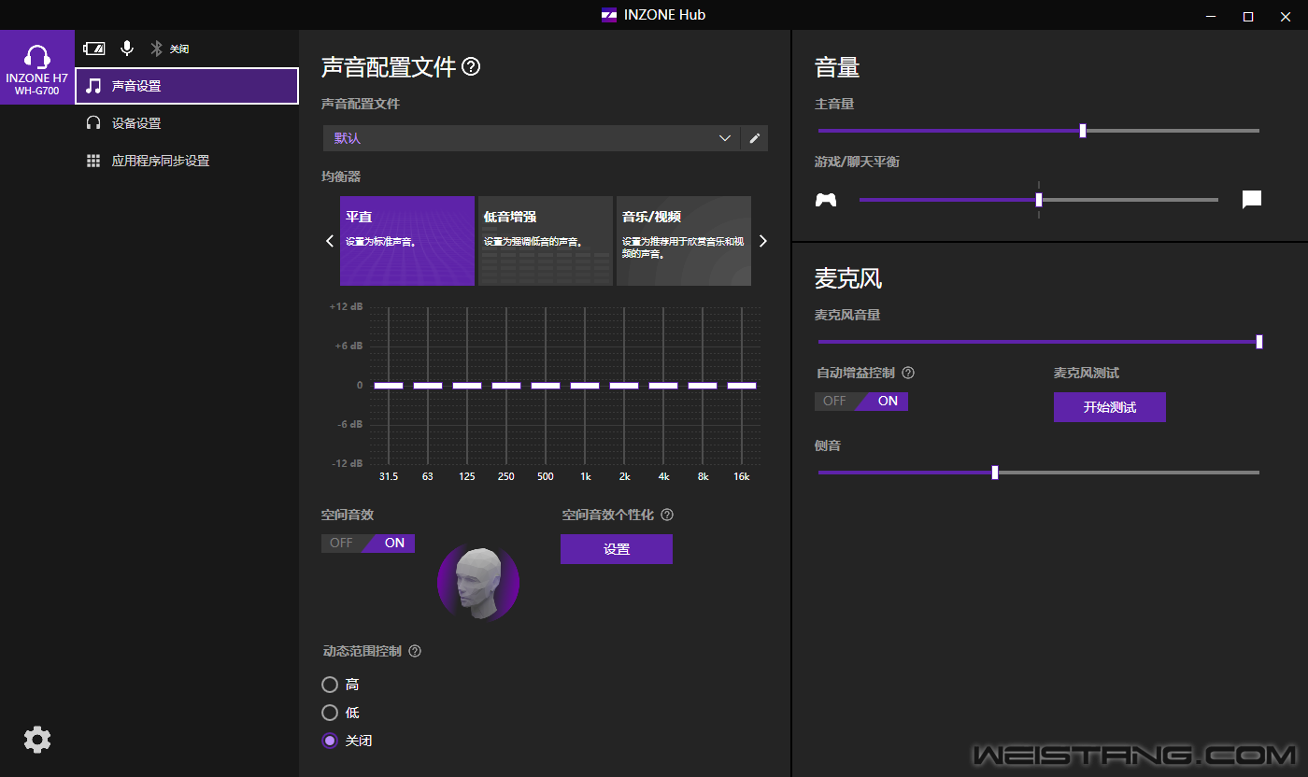Viewport: 1308px width, 777px height.
Task: Select the 关闭 dynamic range option
Action: click(330, 741)
